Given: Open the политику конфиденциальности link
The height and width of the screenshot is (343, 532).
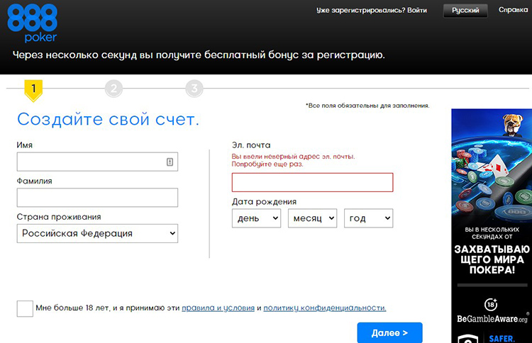Looking at the screenshot, I should (x=324, y=308).
